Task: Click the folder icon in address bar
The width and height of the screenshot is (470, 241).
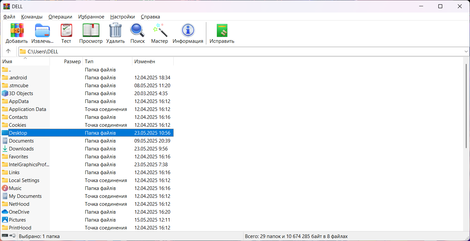Action: pos(22,51)
